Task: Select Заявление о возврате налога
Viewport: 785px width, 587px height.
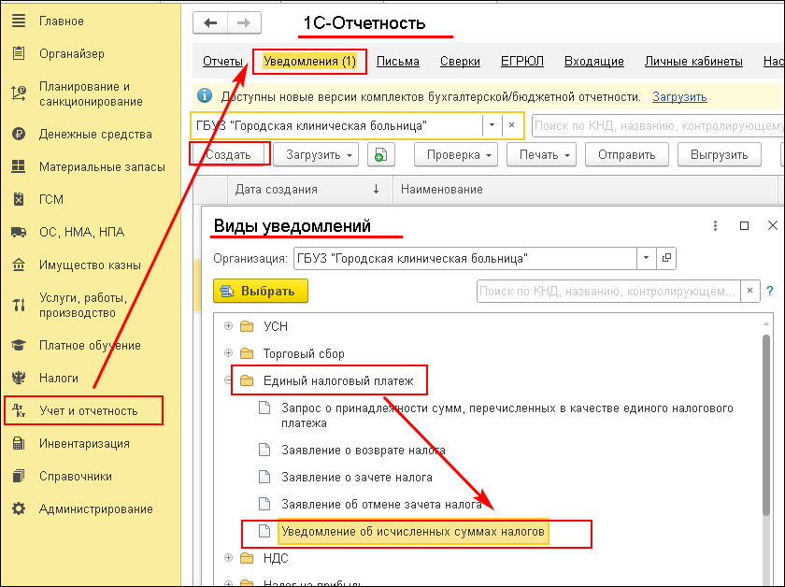Action: (363, 450)
